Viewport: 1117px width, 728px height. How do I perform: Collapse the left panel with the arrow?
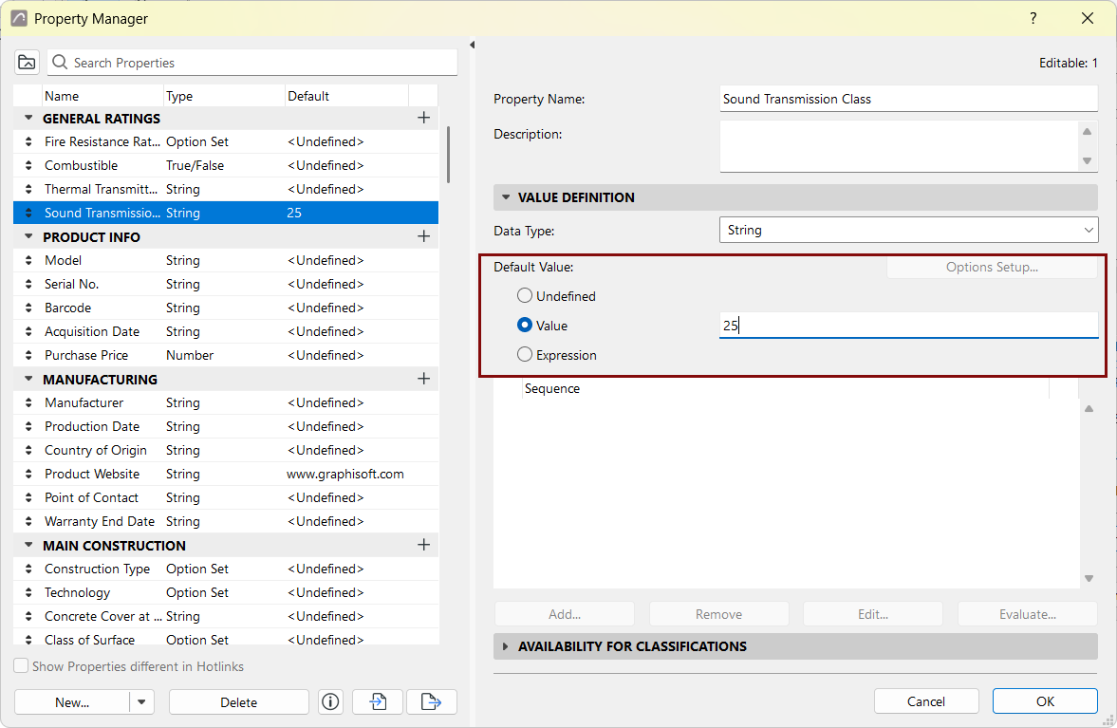tap(472, 45)
